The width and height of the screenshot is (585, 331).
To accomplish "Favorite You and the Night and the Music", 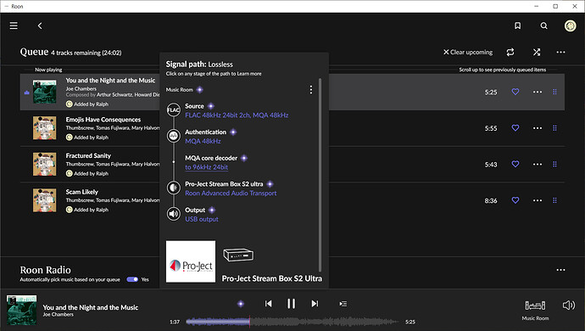I will click(x=515, y=92).
